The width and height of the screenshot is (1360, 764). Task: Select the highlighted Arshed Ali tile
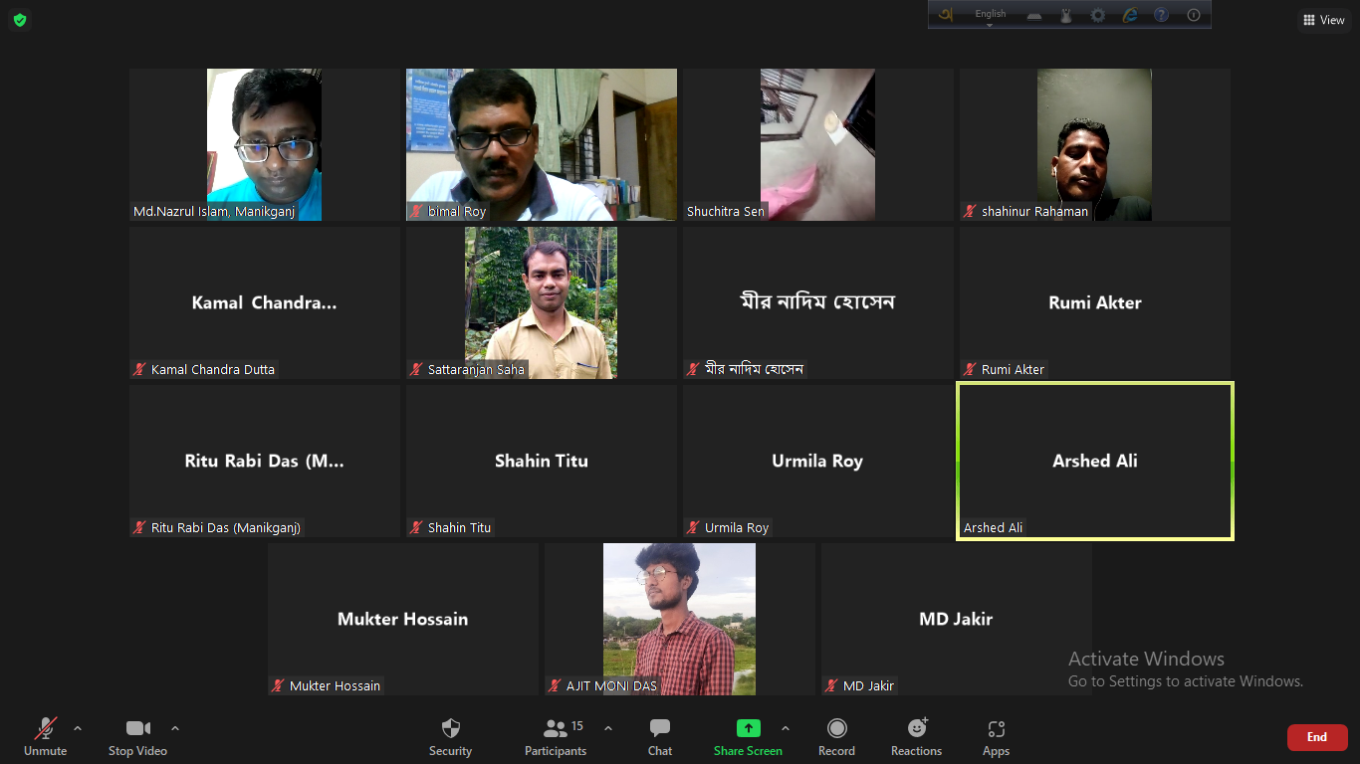click(1095, 461)
